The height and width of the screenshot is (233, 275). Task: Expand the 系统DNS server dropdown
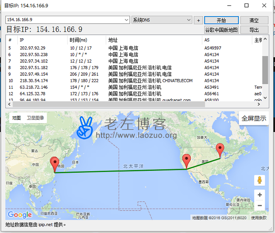pos(189,20)
